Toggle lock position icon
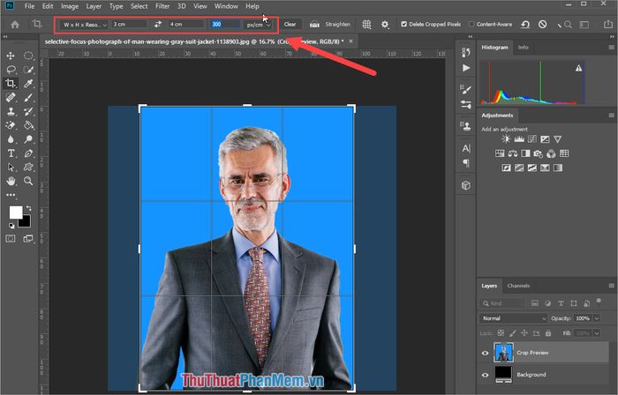The image size is (618, 395). (x=524, y=332)
